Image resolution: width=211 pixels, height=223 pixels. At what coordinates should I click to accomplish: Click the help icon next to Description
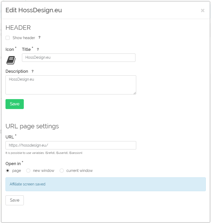point(32,71)
